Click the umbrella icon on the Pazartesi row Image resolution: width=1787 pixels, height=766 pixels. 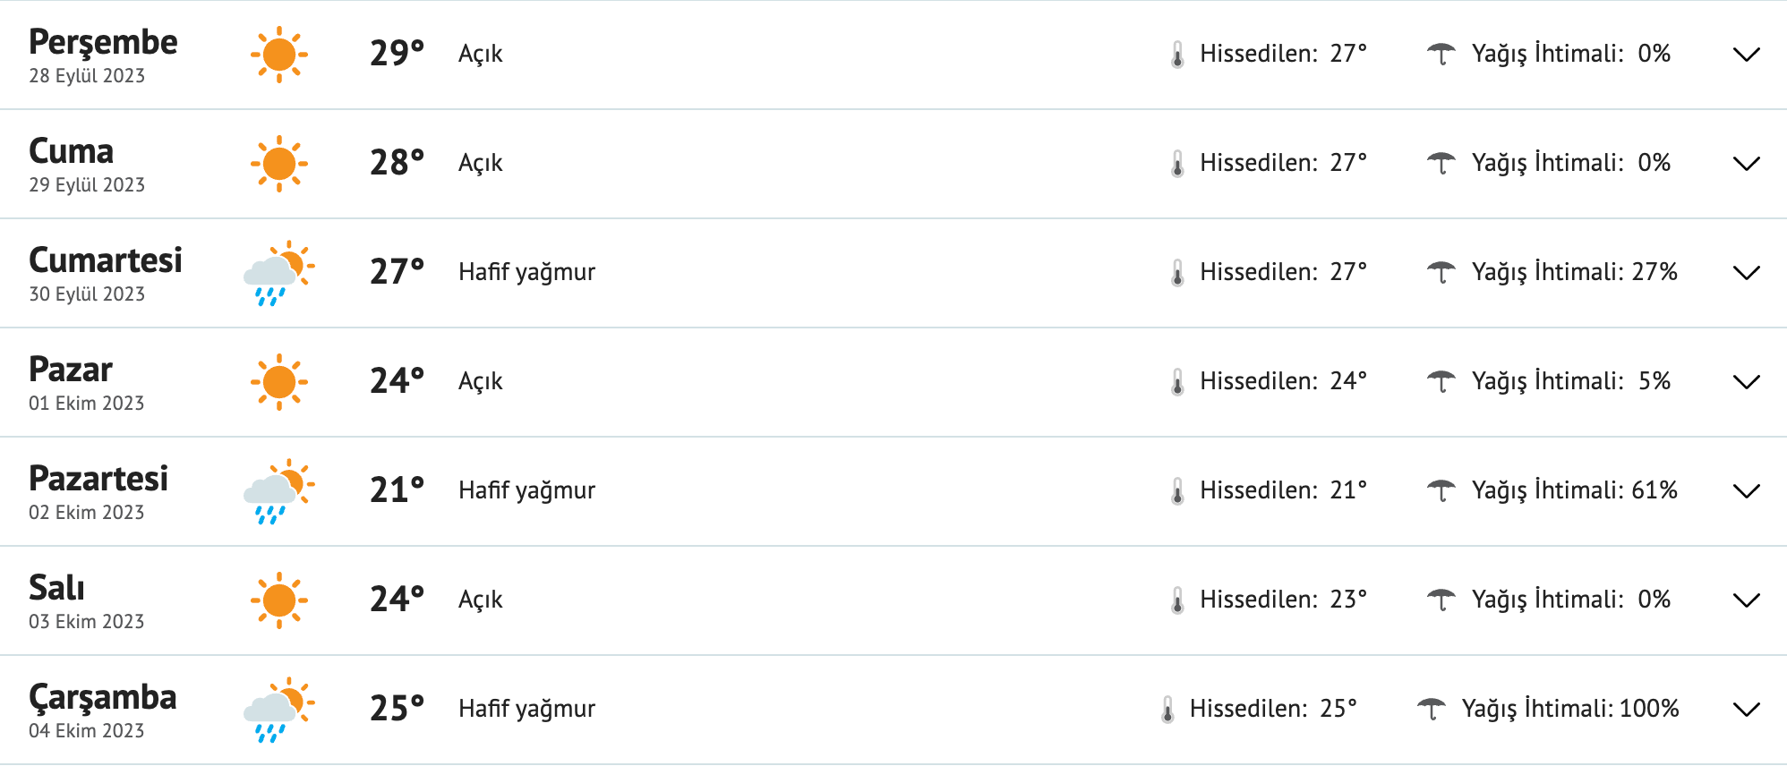(1445, 489)
